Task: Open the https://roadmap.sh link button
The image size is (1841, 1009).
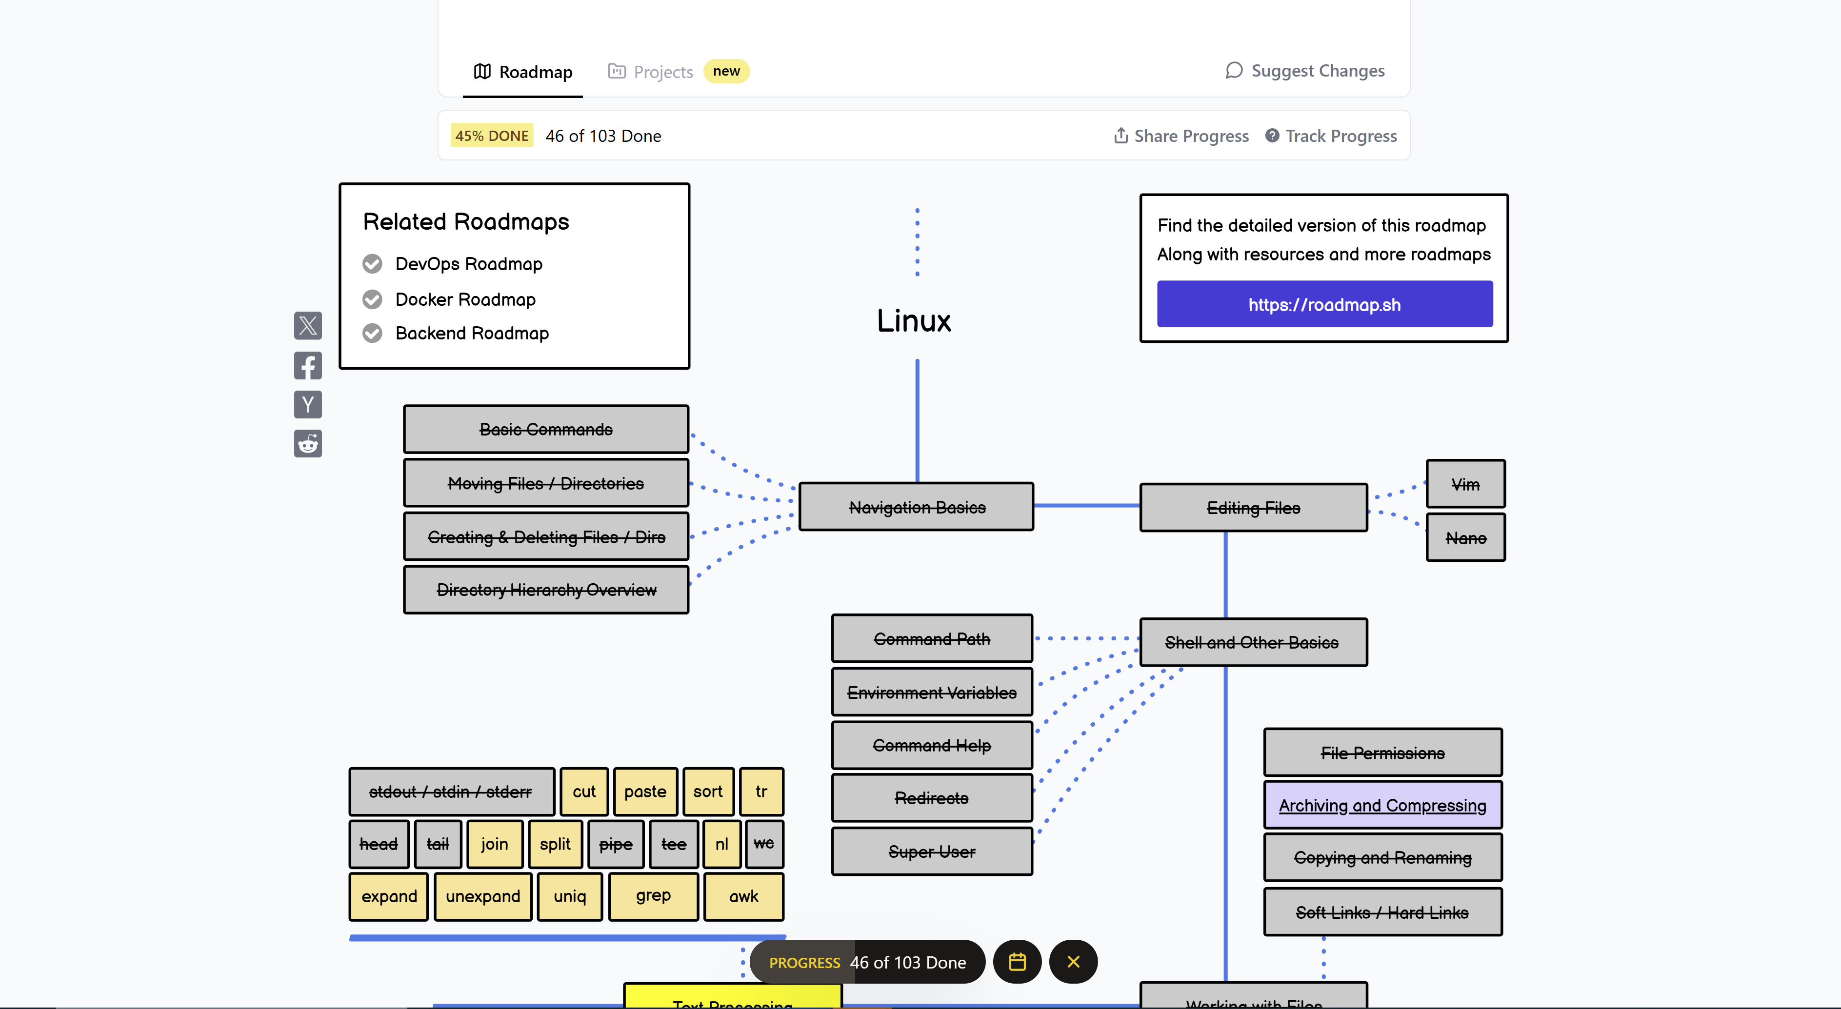Action: 1324,304
